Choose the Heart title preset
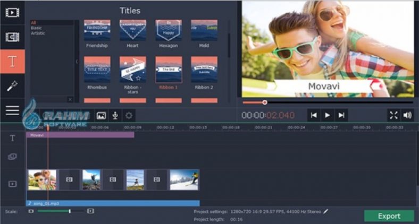 tap(133, 33)
